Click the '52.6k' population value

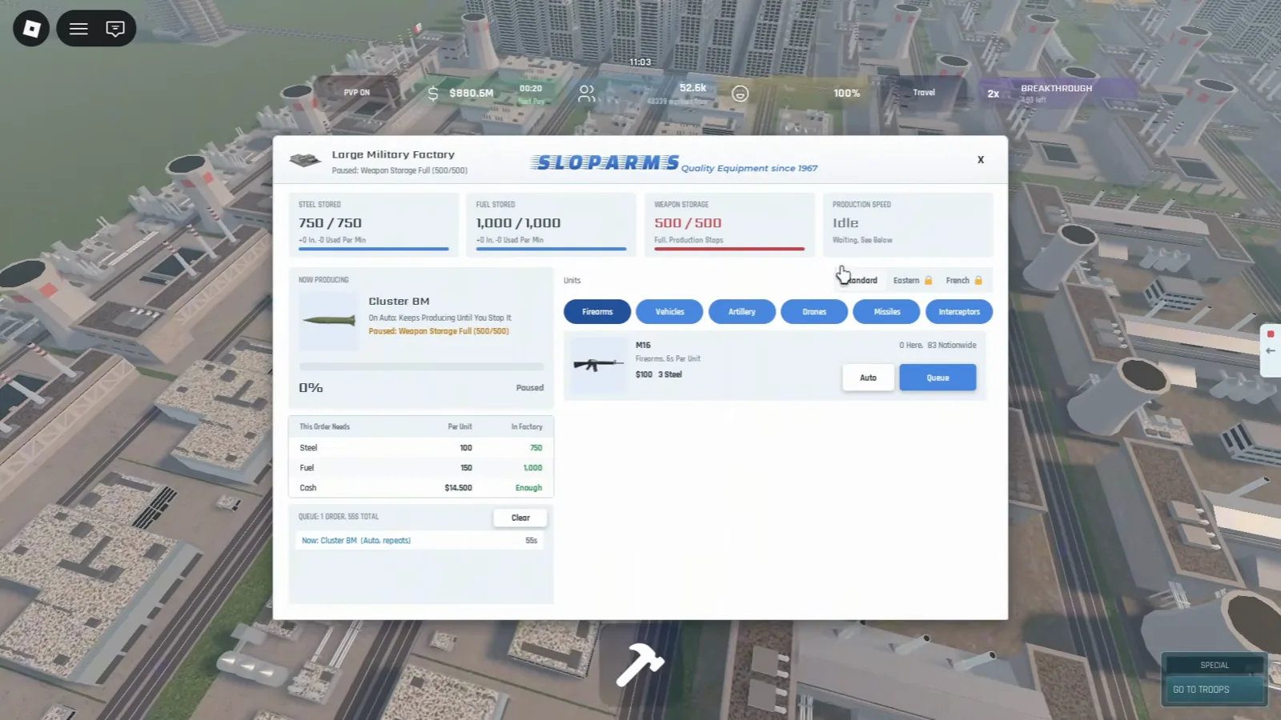[693, 88]
